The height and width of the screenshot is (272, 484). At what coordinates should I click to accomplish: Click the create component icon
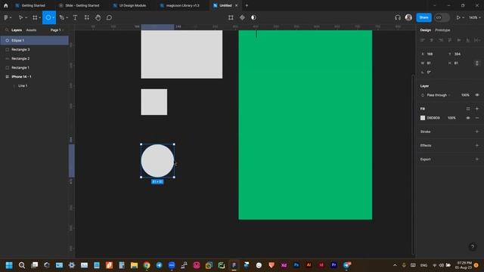tap(242, 17)
